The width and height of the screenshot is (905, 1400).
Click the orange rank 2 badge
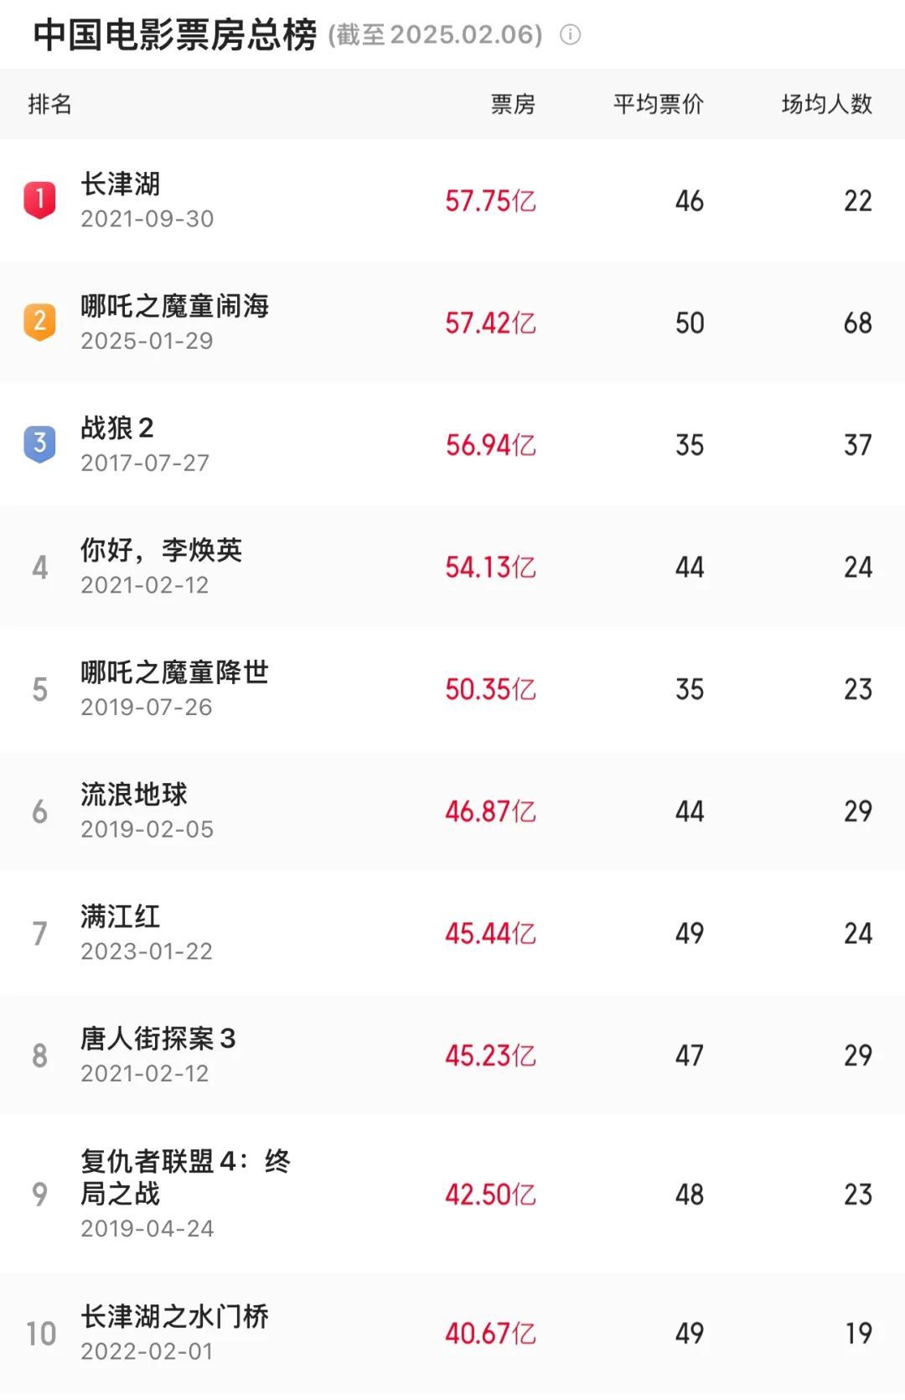click(39, 322)
